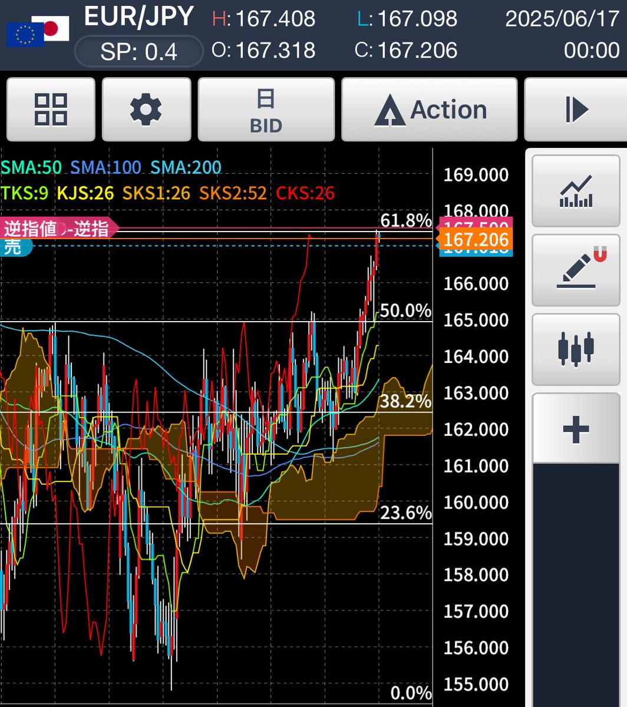Tap the 00:00 time in header
The height and width of the screenshot is (707, 627).
[592, 50]
